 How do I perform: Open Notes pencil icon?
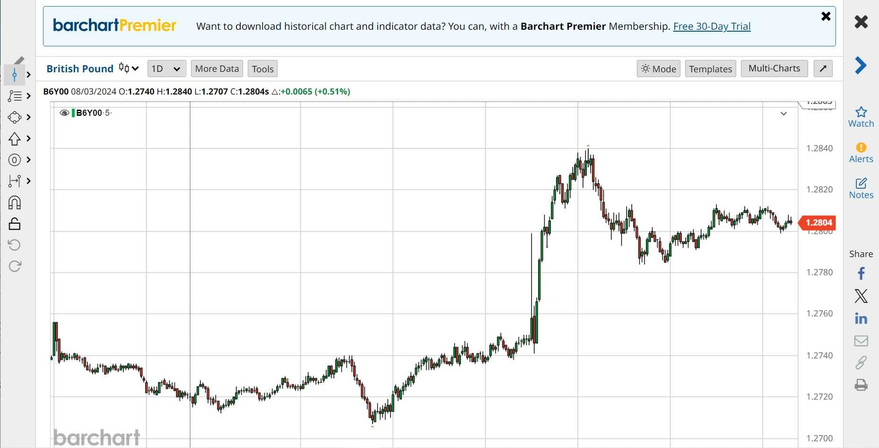coord(861,183)
